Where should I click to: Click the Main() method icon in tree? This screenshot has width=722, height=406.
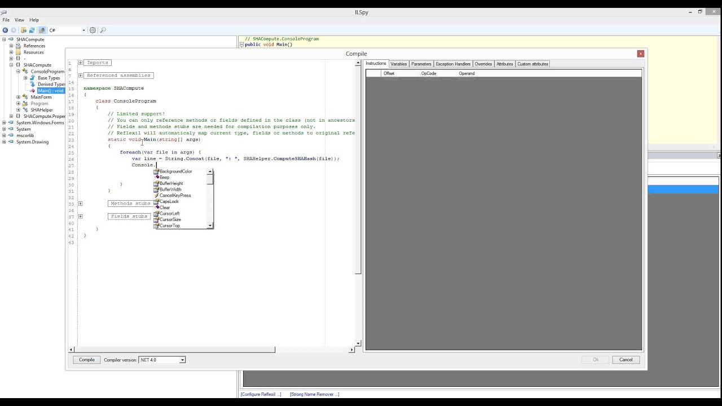tap(33, 91)
